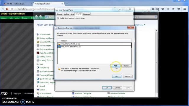This screenshot has width=189, height=106.
Task: Click the browser back arrow
Action: click(3, 9)
